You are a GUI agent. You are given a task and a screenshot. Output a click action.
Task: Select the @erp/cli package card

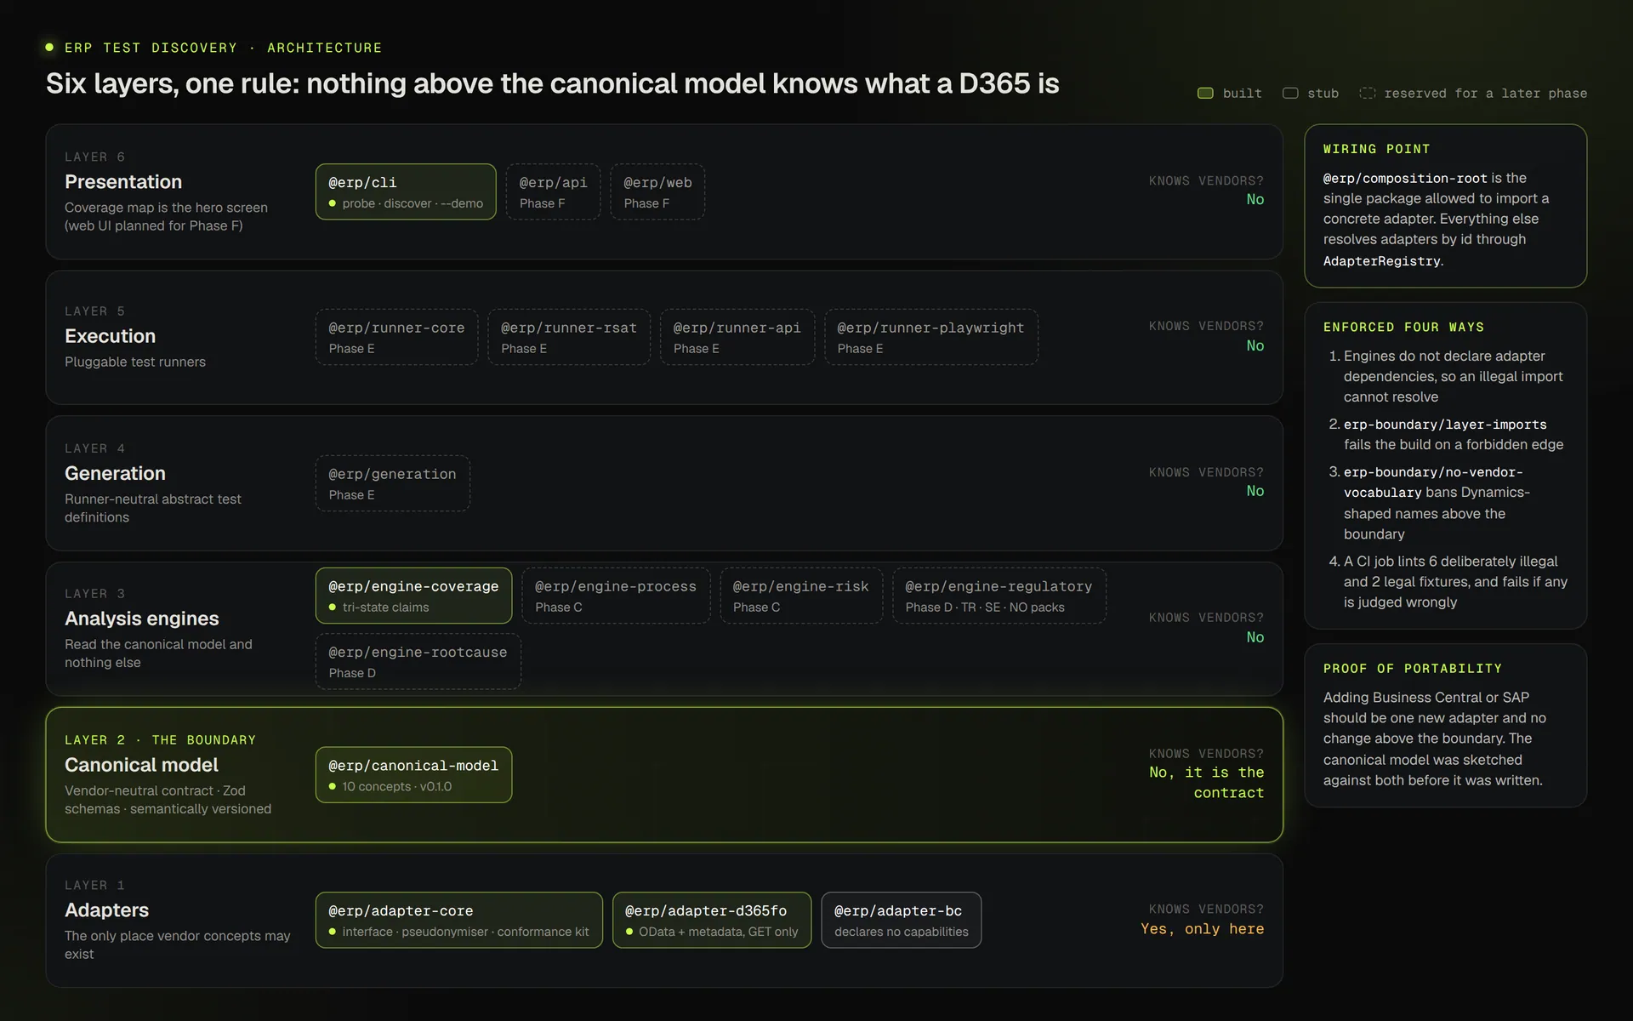406,191
